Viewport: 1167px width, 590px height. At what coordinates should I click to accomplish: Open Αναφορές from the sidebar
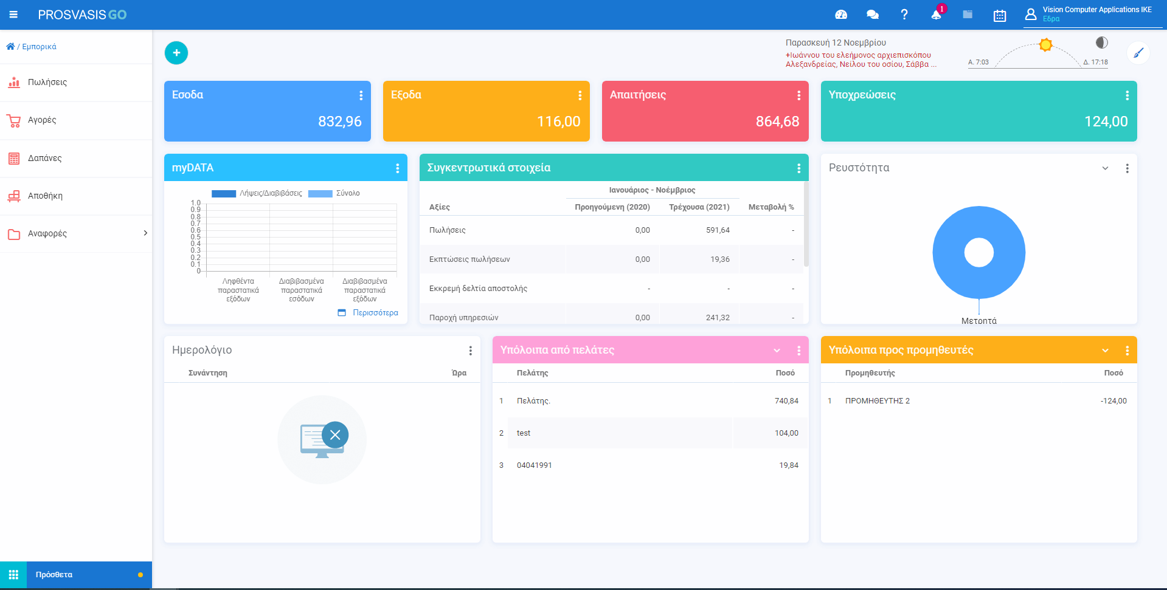click(76, 233)
